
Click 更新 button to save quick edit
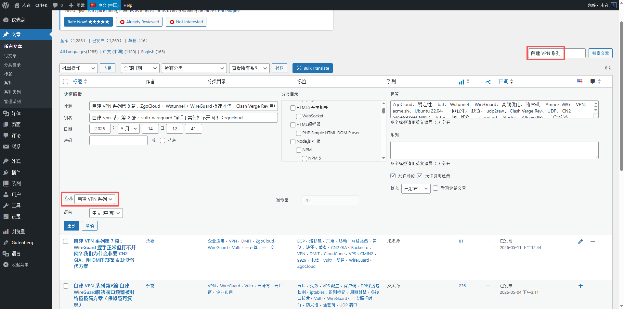[x=71, y=226]
